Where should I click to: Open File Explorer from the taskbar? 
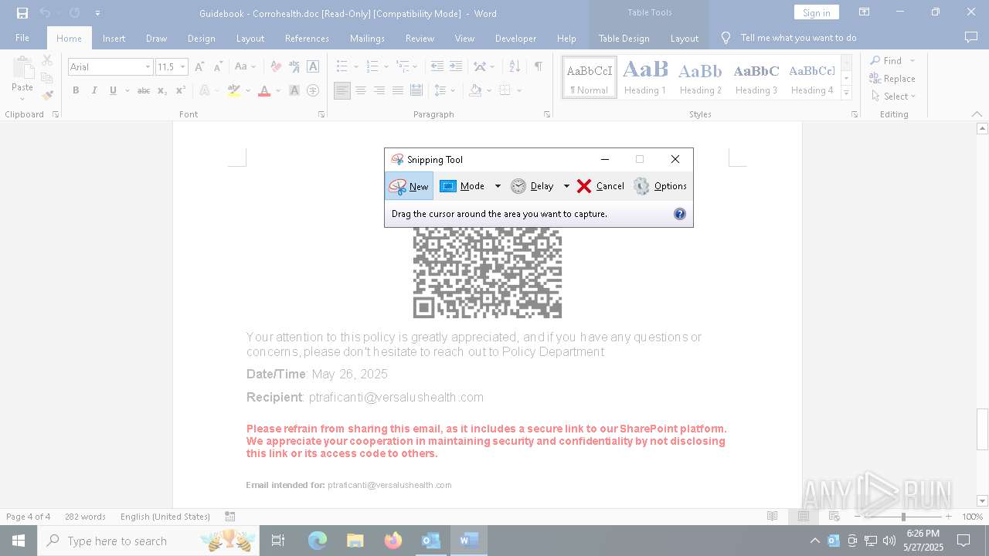pos(355,541)
